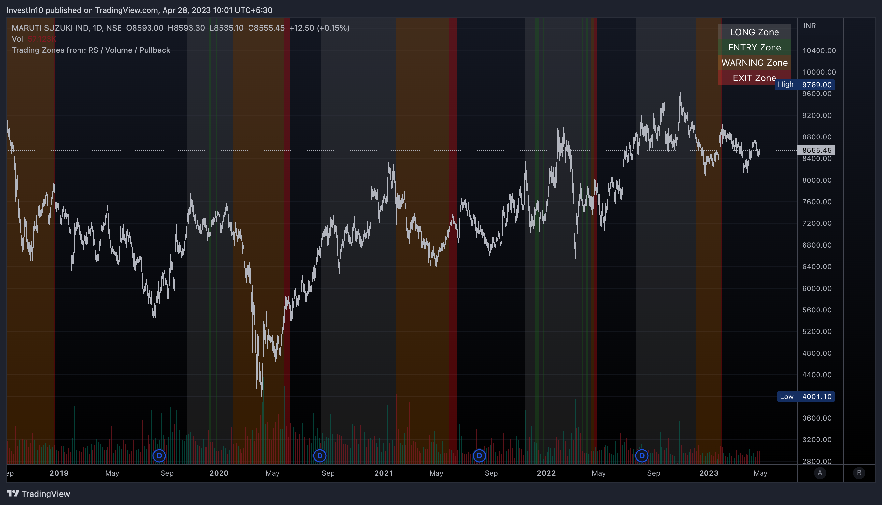This screenshot has height=505, width=882.
Task: Select the LONG Zone legend label
Action: point(754,32)
